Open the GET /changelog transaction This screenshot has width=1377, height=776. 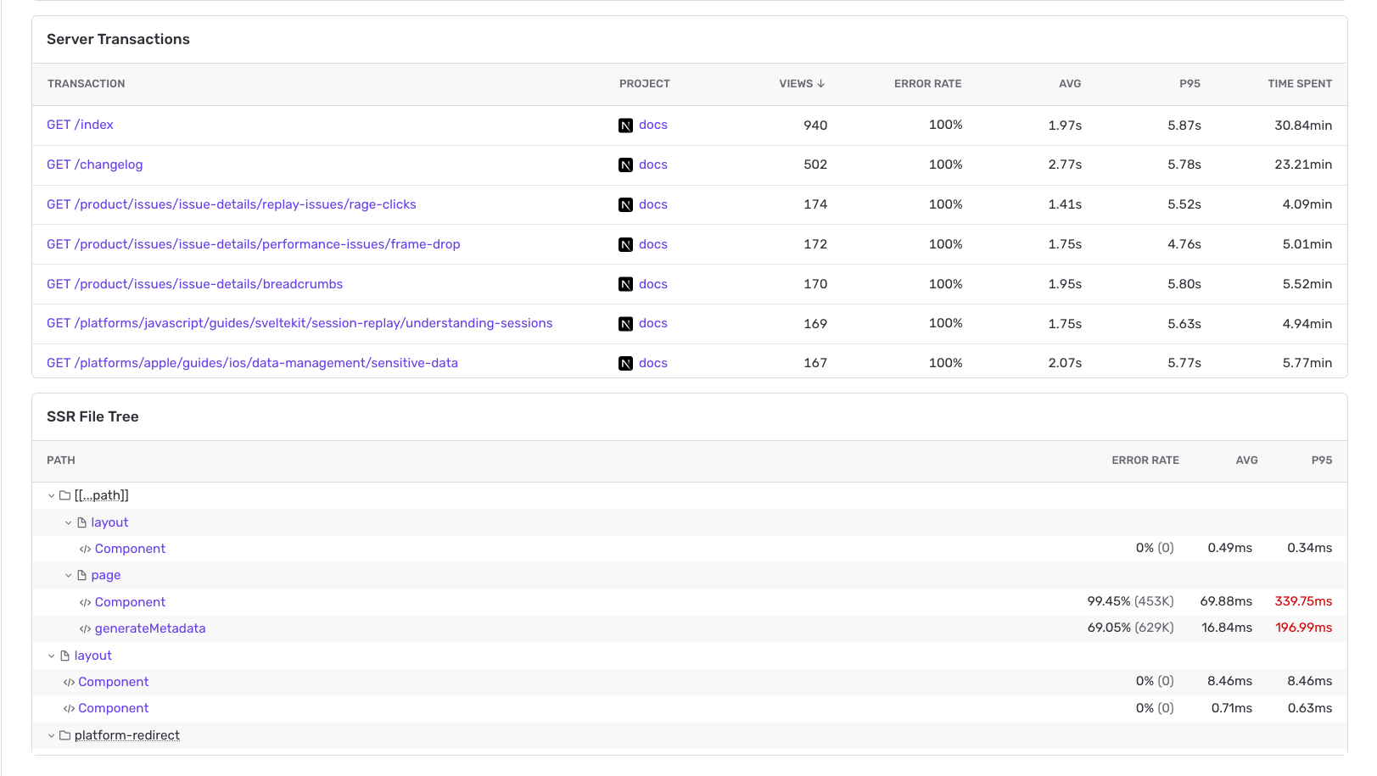tap(94, 165)
